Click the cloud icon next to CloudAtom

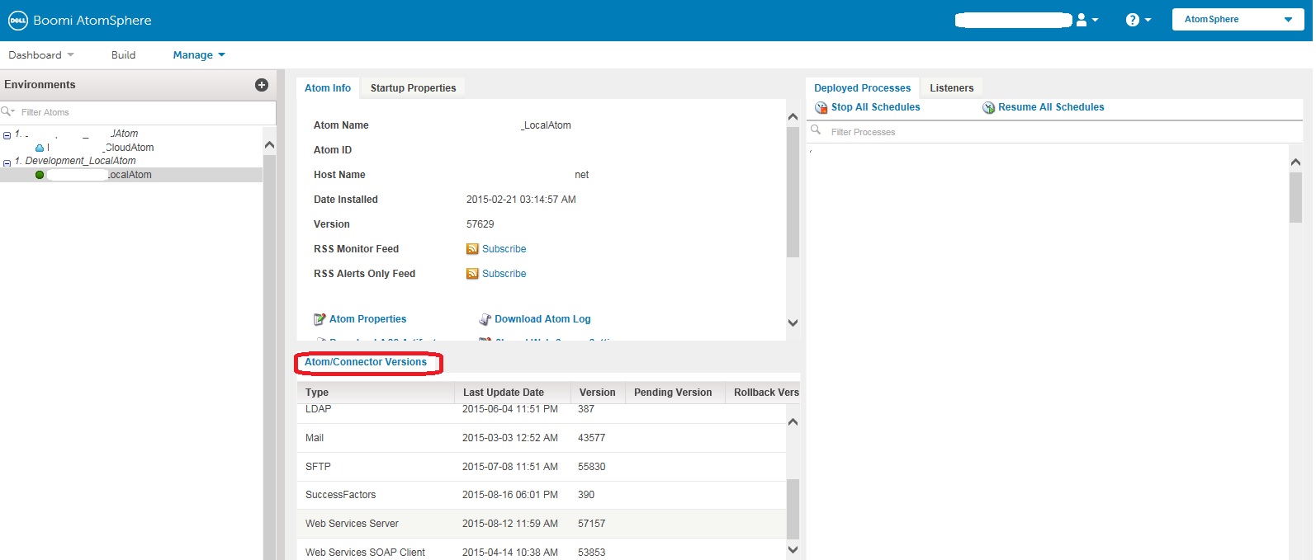click(39, 148)
